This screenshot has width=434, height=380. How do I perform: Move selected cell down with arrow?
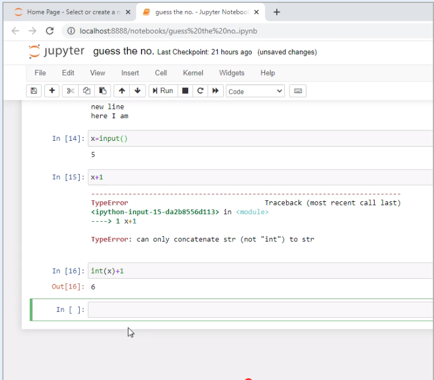pos(137,91)
